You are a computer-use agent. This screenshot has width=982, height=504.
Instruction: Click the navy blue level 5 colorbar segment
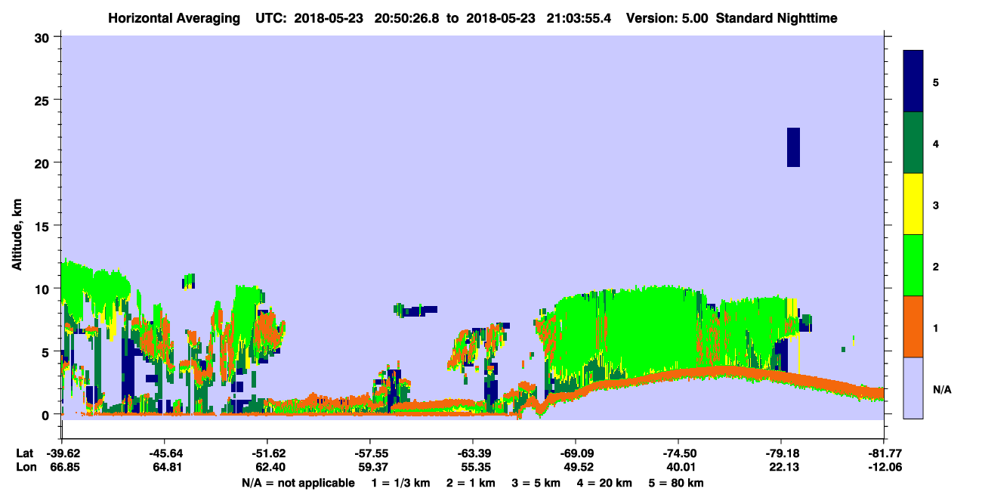click(913, 82)
